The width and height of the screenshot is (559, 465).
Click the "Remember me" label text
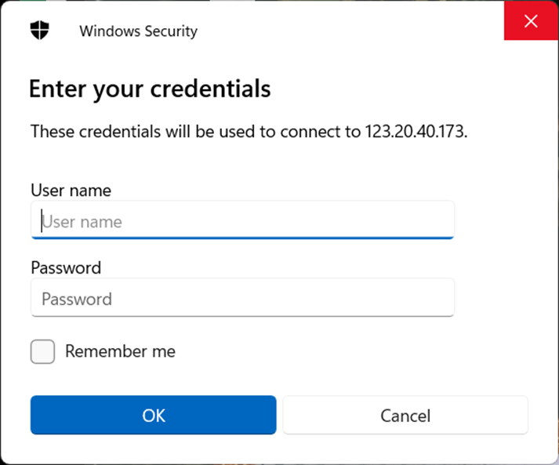120,351
